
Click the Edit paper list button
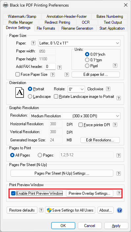(96, 74)
